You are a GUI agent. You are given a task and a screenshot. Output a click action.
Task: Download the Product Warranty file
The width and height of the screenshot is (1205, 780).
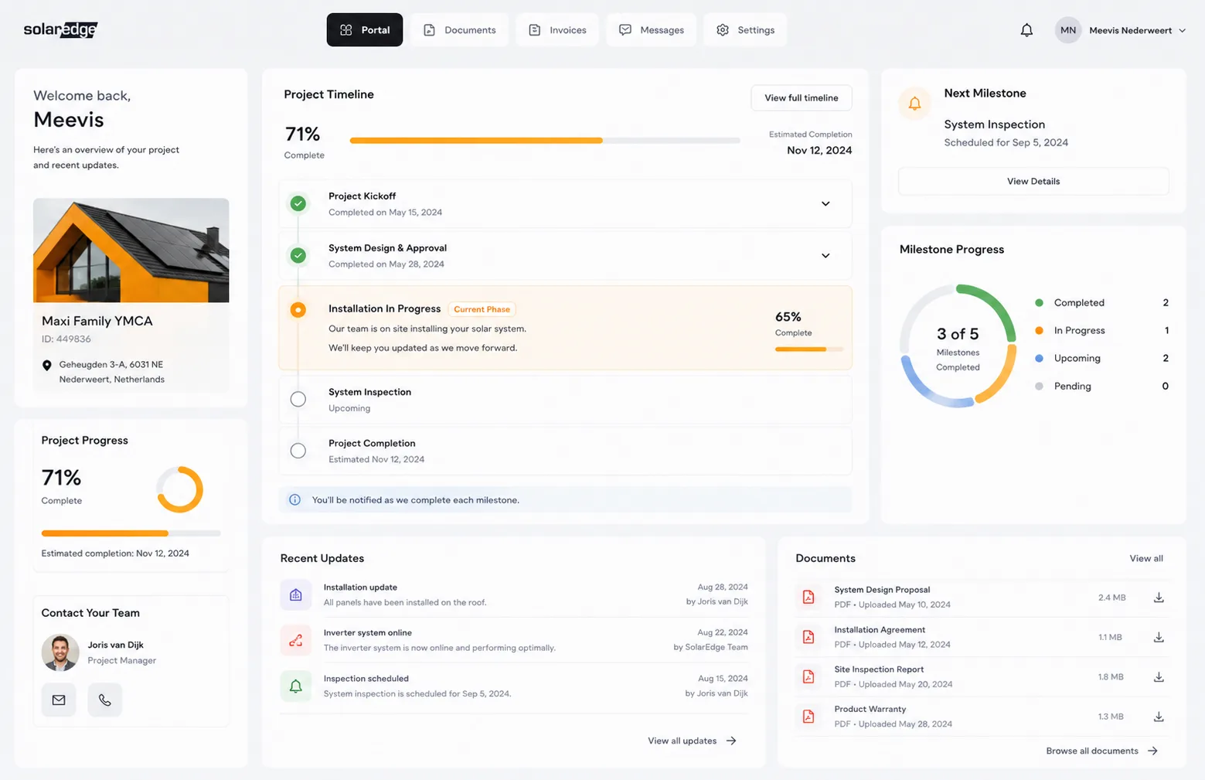click(1159, 717)
